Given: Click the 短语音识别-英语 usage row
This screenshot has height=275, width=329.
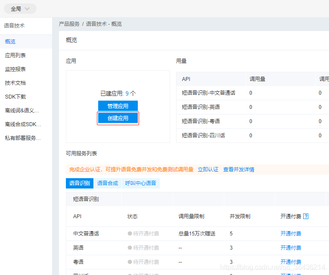Looking at the screenshot, I should point(253,107).
